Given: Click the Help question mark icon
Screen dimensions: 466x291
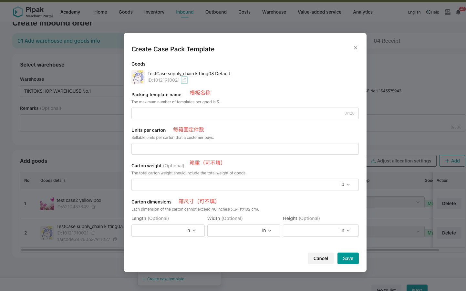Looking at the screenshot, I should click(428, 12).
